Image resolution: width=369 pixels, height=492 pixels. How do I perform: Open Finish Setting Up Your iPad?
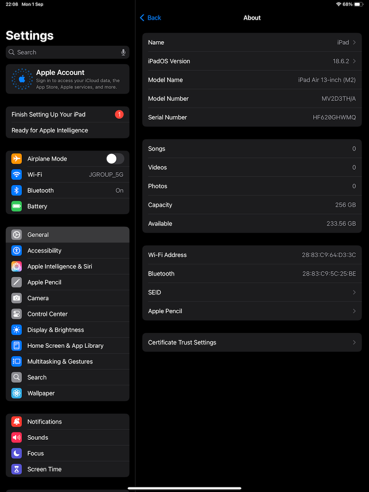(68, 115)
